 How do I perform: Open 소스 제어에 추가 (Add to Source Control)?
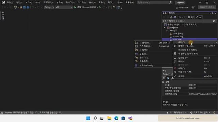(x=176, y=113)
